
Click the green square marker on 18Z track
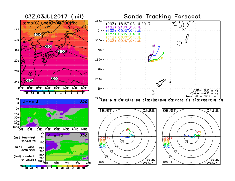155,59
